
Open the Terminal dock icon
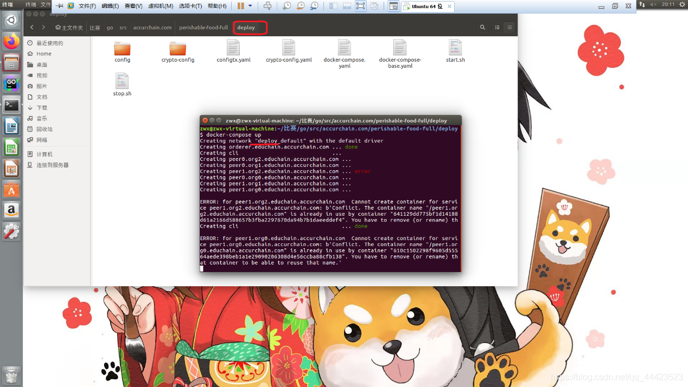coord(11,105)
